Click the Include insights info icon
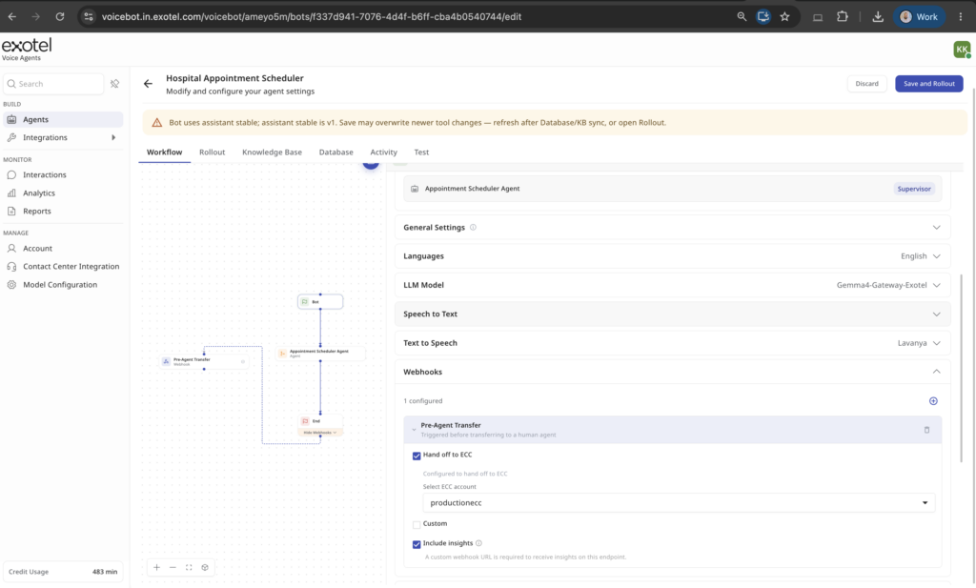 click(x=478, y=543)
